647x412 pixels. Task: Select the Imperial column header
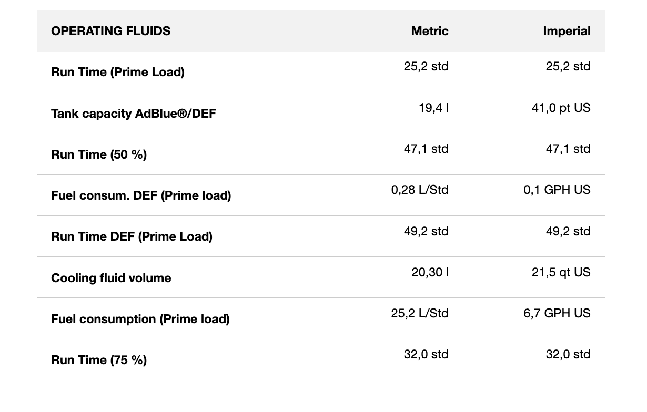[x=567, y=31]
